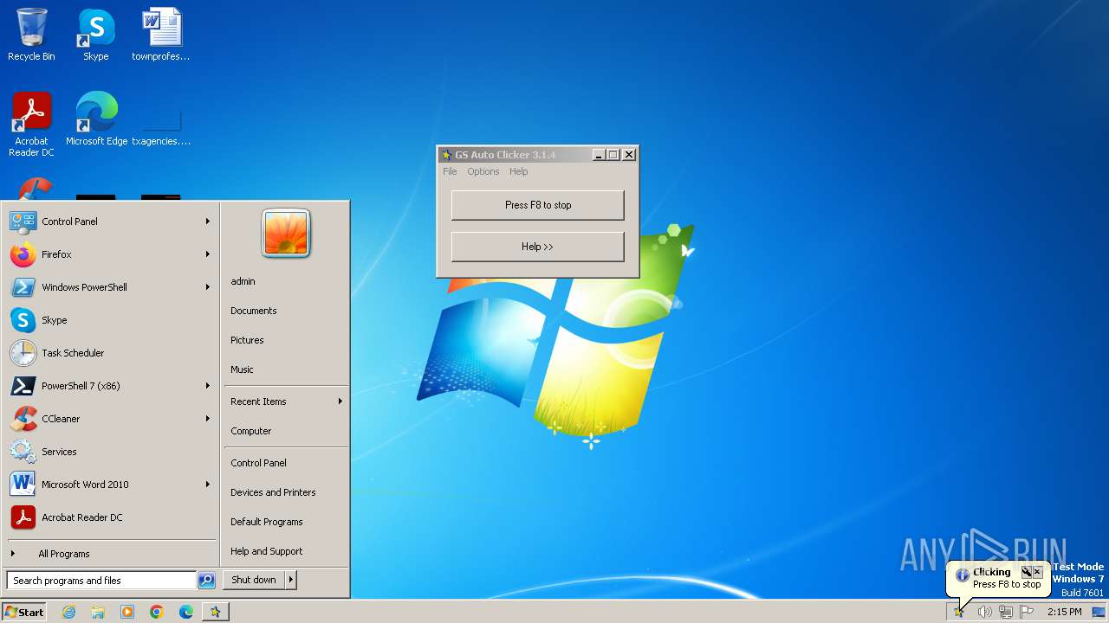
Task: Open File menu in GS Auto Clicker
Action: point(450,171)
